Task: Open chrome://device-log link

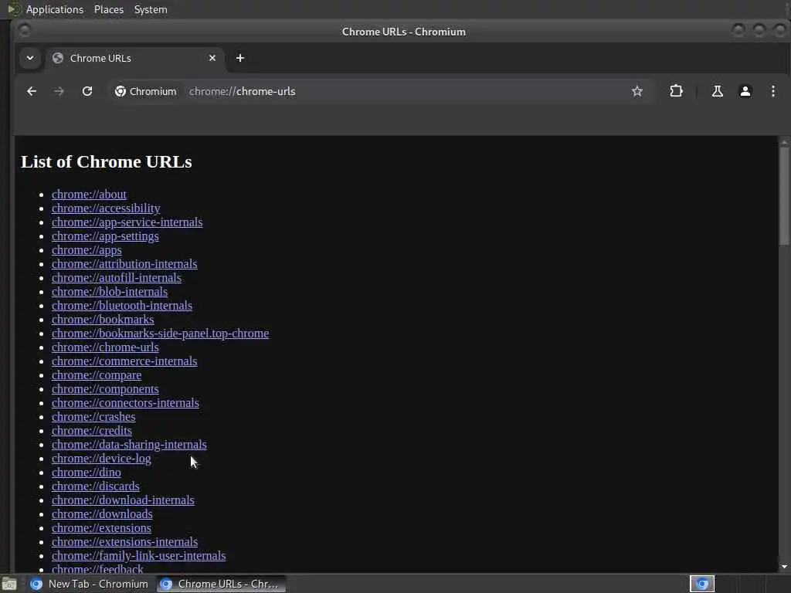Action: tap(101, 459)
